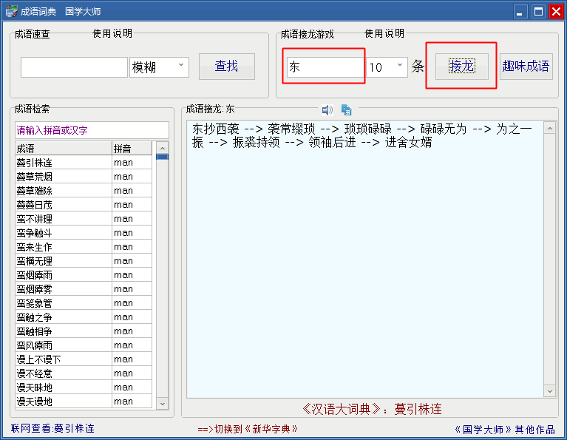Select idiom row 谩不经意
The image size is (567, 440).
point(84,373)
